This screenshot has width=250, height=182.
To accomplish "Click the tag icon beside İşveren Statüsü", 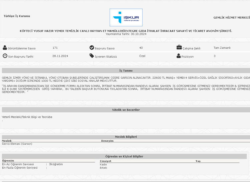I will tap(92, 56).
